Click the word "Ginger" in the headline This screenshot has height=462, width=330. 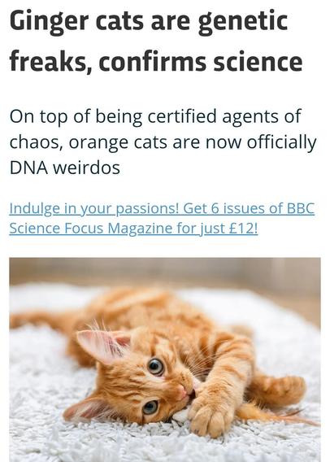(x=49, y=21)
